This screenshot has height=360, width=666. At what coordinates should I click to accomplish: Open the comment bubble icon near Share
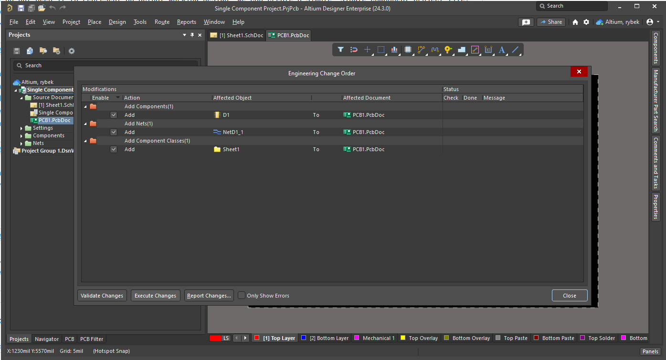[526, 22]
